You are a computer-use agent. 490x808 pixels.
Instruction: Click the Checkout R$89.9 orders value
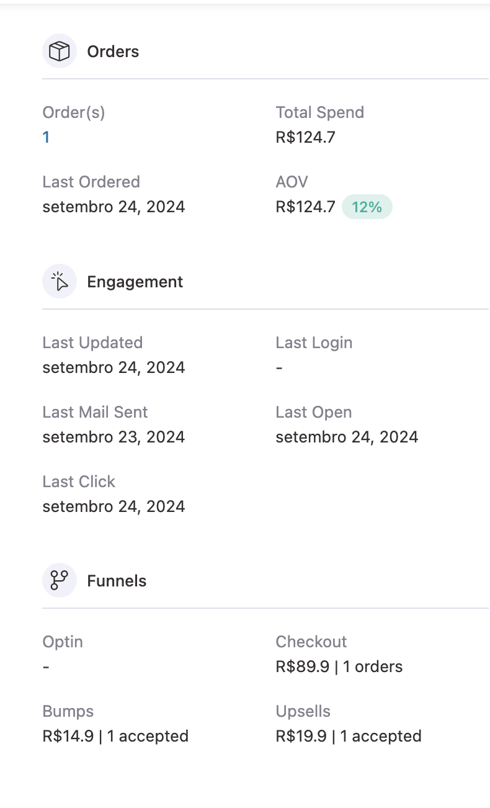point(339,667)
